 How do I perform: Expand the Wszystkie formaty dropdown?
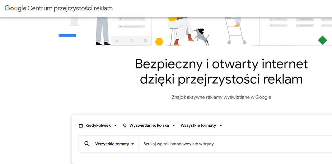[201, 126]
